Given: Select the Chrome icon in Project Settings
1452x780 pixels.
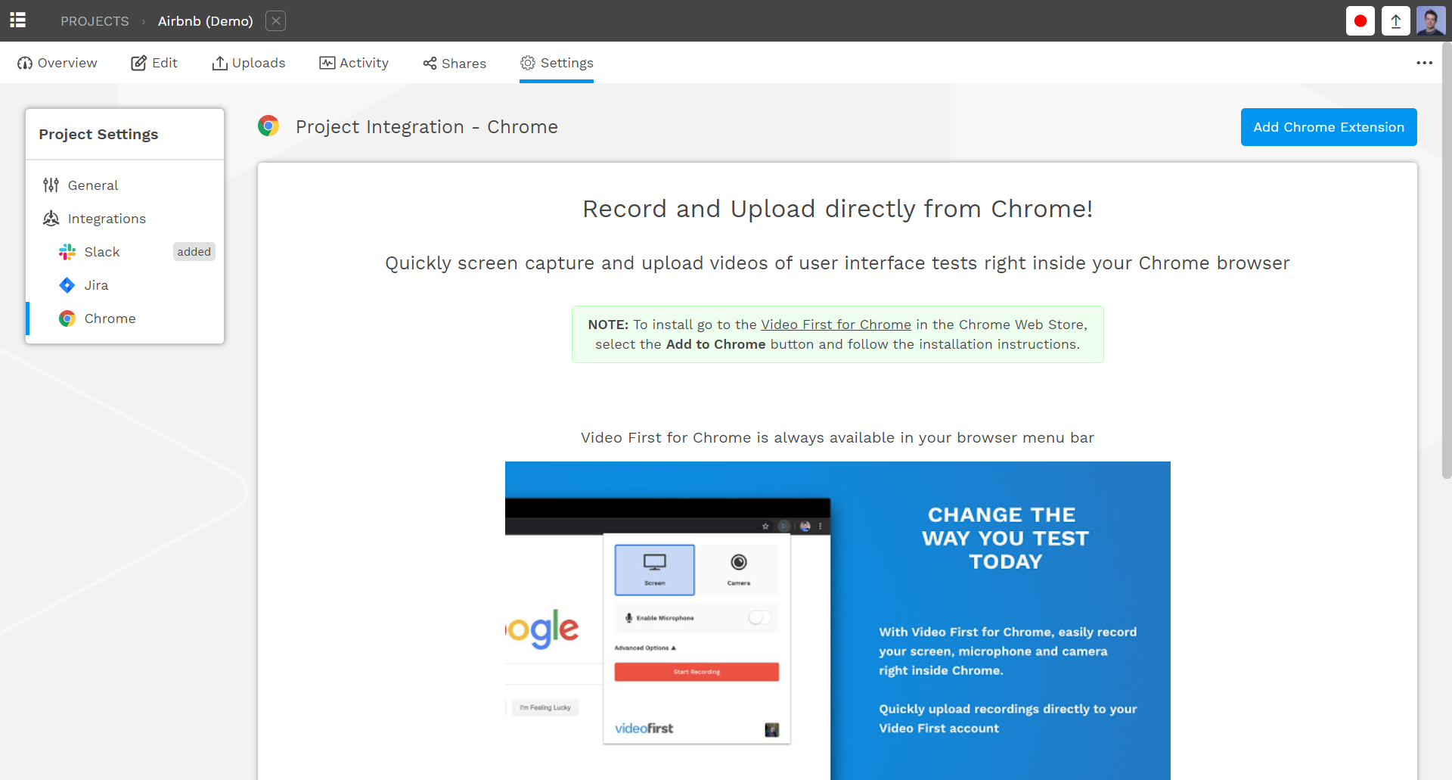Looking at the screenshot, I should [67, 319].
